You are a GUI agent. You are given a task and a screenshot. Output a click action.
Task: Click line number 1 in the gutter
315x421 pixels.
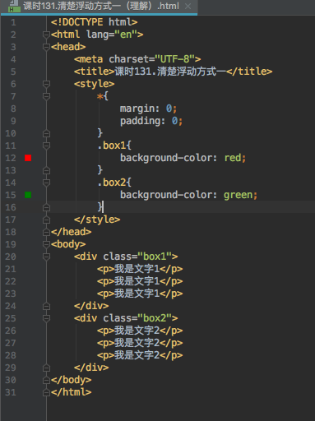[13, 22]
